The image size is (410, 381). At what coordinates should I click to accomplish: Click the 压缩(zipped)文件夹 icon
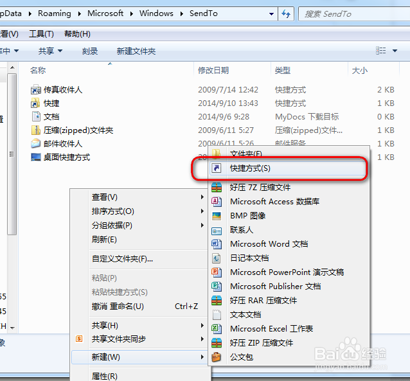36,130
